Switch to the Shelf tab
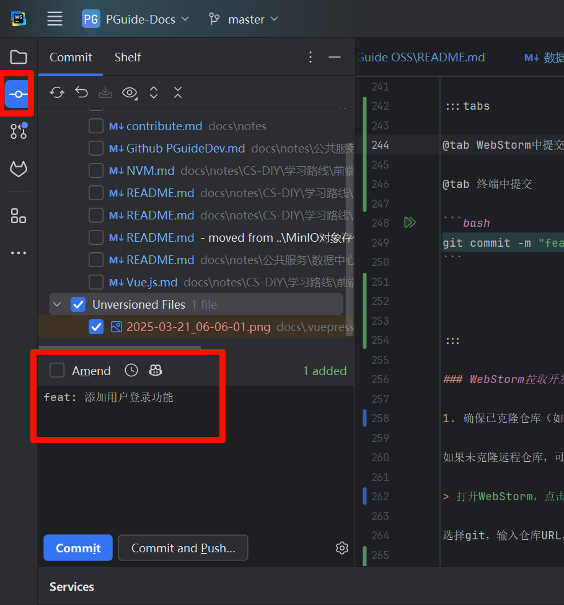The height and width of the screenshot is (605, 564). pos(128,57)
